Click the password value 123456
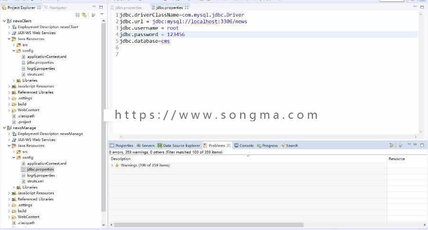Viewport: 428px width, 230px height. pyautogui.click(x=176, y=35)
